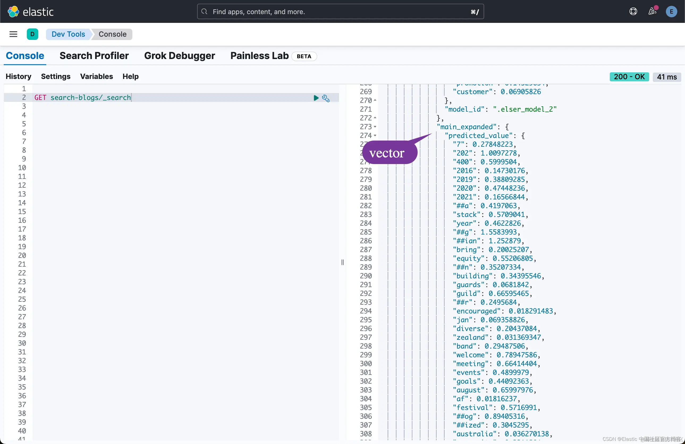Open the E user profile avatar
The height and width of the screenshot is (444, 685).
coord(671,11)
